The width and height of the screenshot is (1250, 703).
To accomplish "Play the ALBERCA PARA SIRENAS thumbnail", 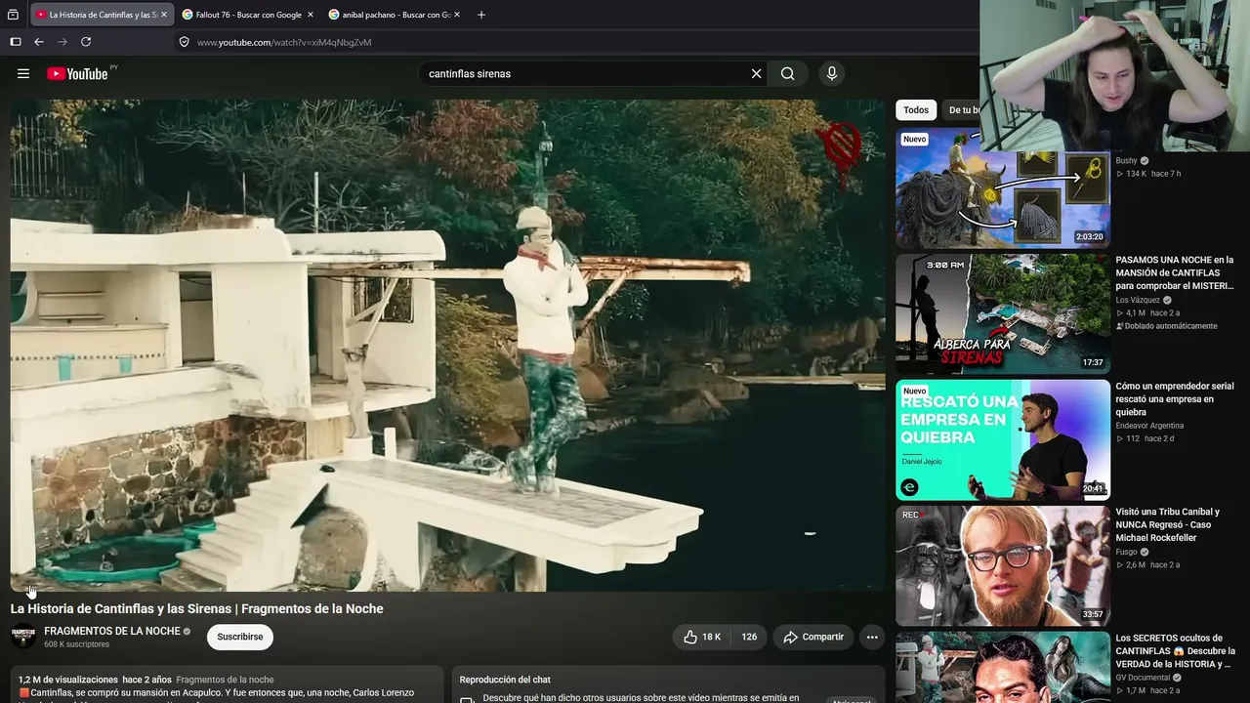I will coord(1003,313).
